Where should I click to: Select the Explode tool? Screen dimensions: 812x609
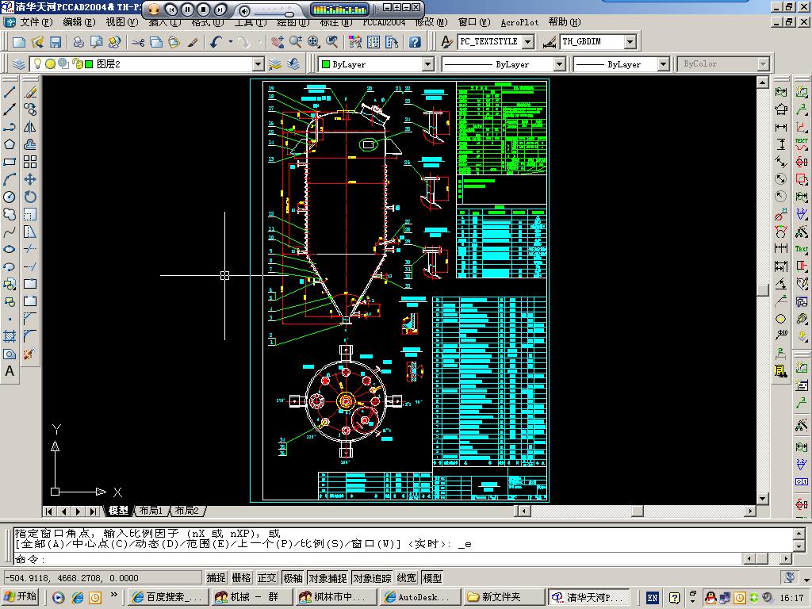pos(30,354)
